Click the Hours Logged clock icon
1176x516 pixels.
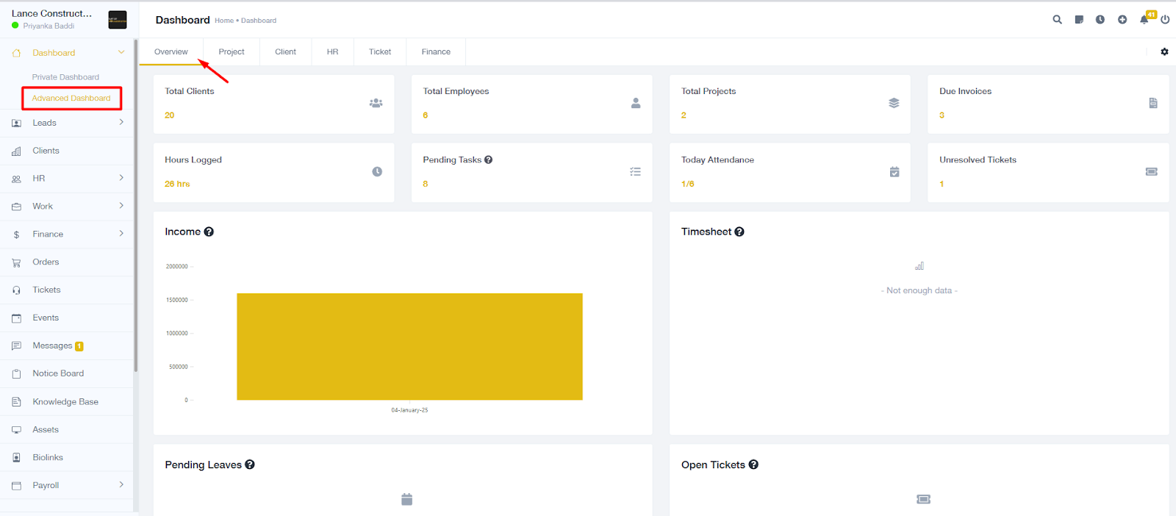tap(377, 171)
